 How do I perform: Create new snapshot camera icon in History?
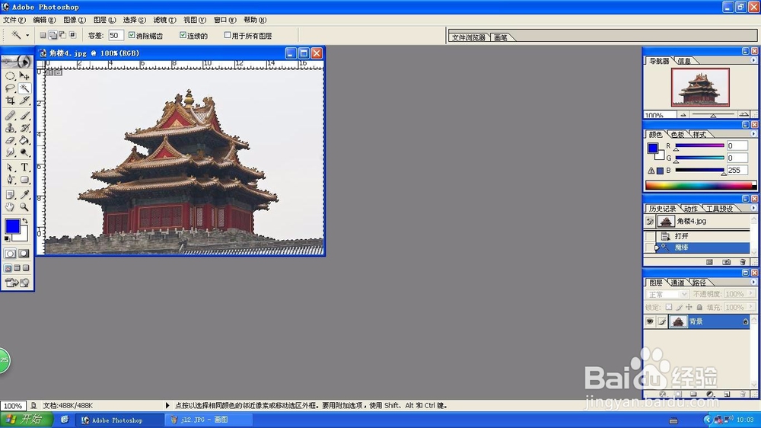pos(726,262)
